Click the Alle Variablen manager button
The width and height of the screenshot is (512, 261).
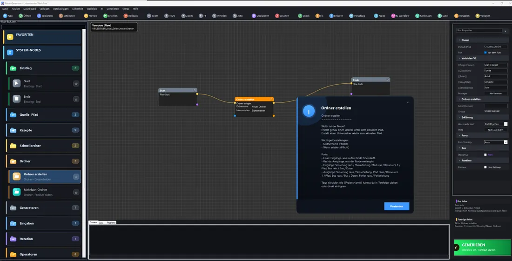click(x=495, y=94)
